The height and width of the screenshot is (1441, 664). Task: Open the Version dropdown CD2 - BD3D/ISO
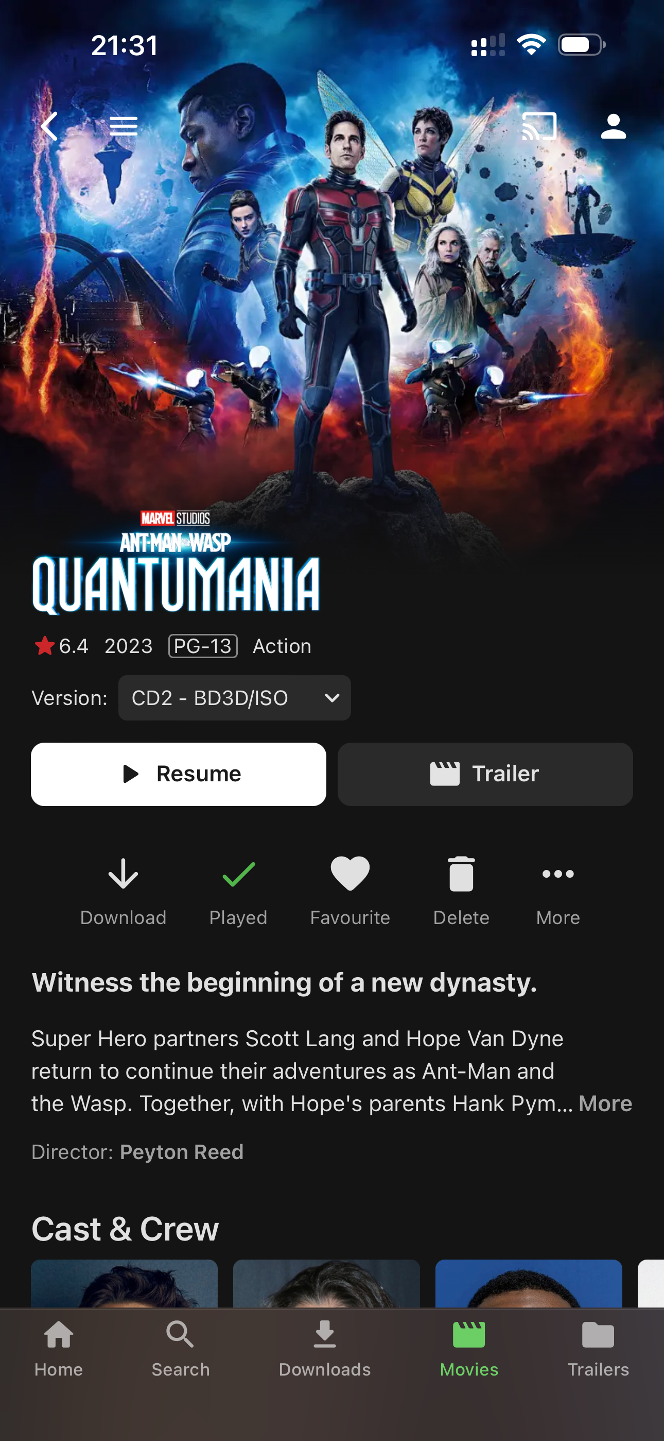(234, 697)
